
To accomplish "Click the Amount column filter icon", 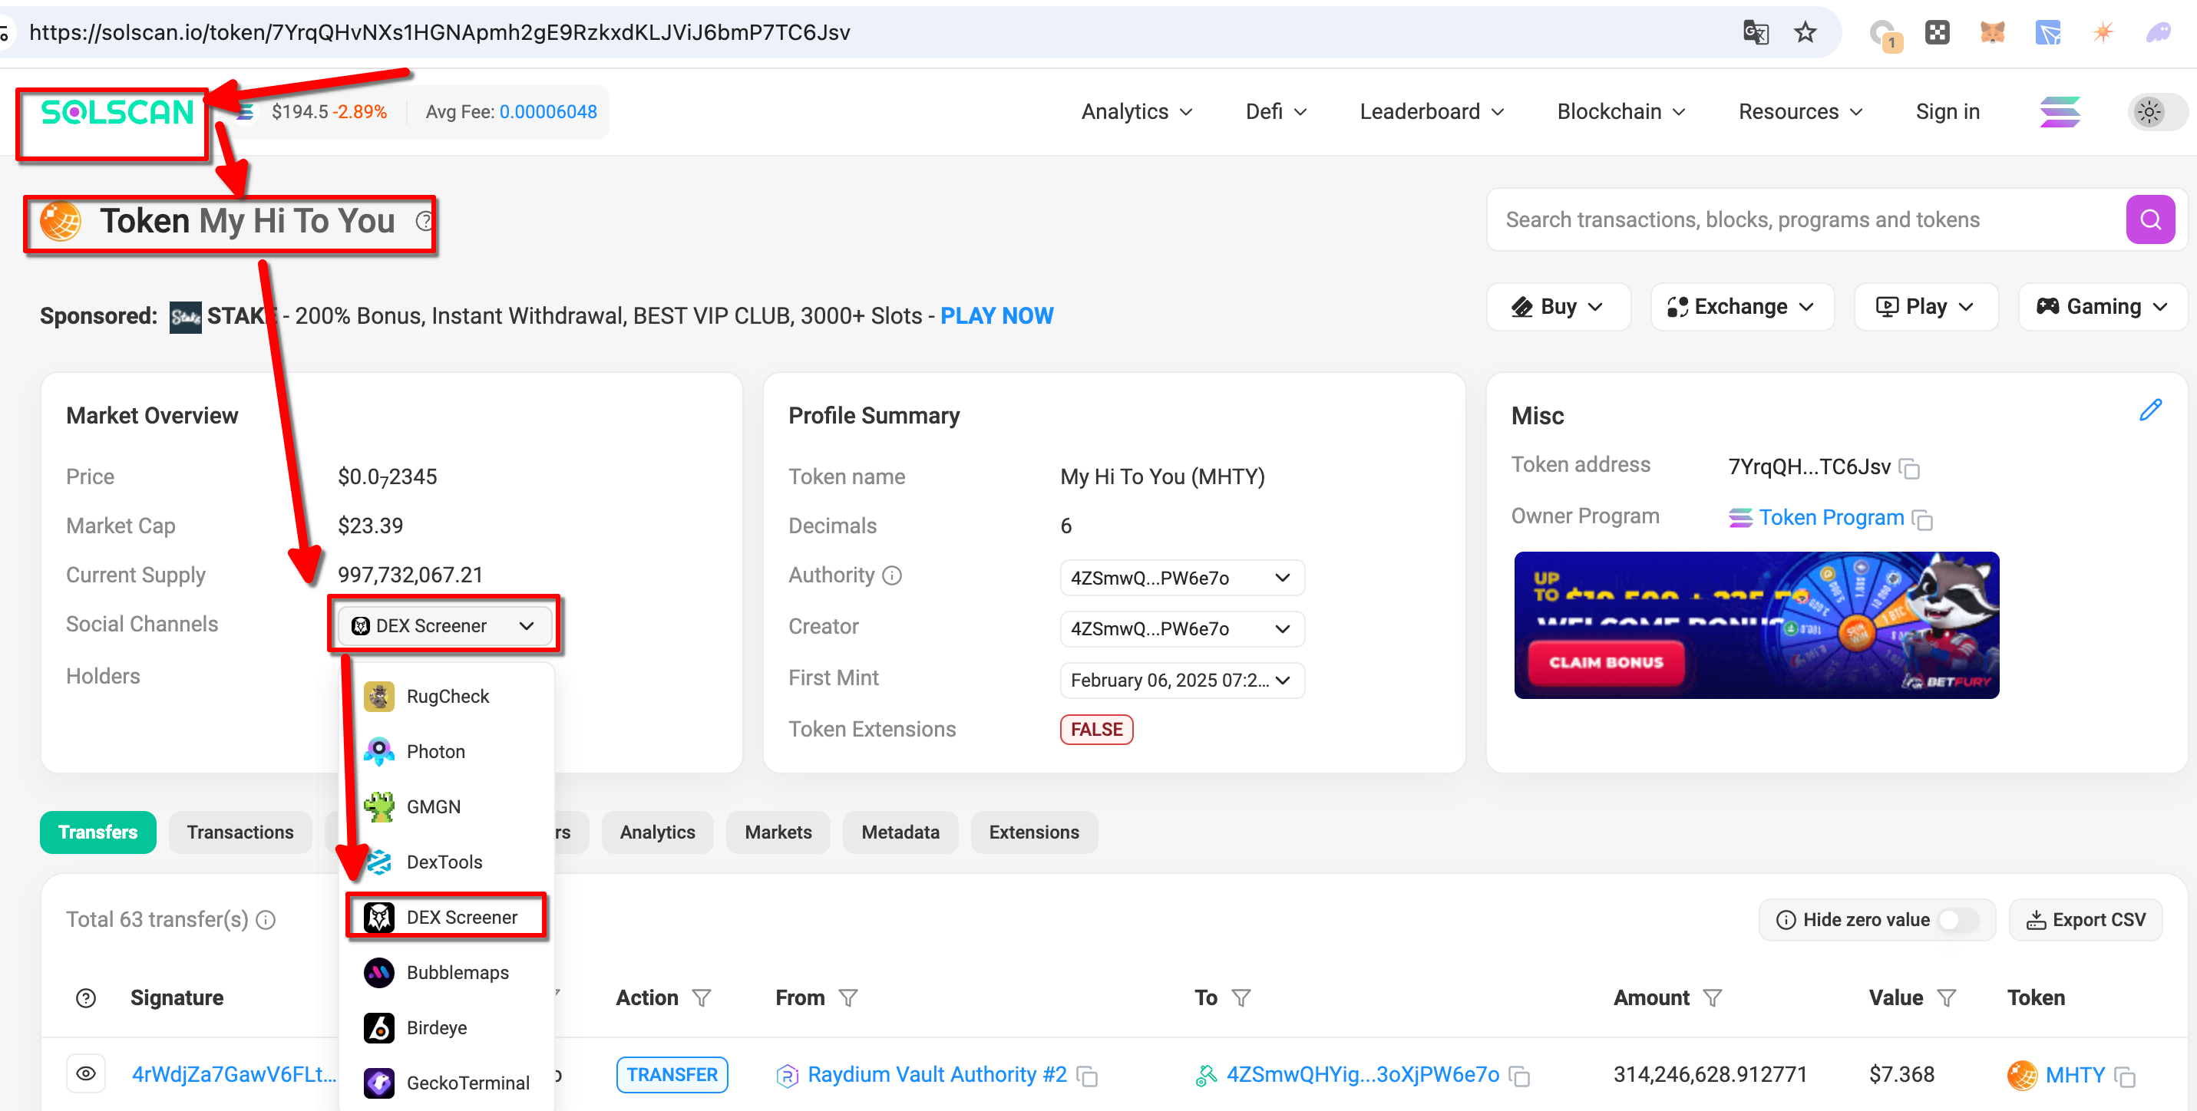I will pos(1713,998).
